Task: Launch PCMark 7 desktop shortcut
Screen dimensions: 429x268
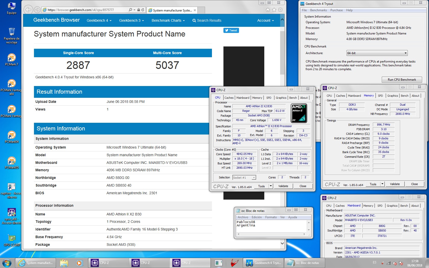Action: pyautogui.click(x=11, y=60)
